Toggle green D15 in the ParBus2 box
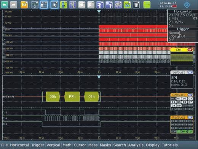Screen dimensions: 198x149 point(190,132)
